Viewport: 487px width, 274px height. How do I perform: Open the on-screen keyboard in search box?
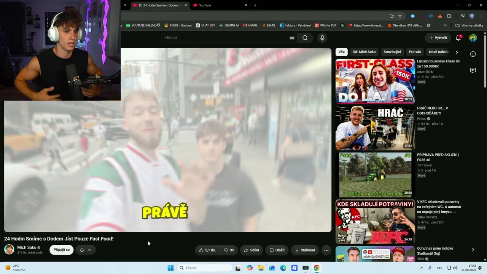(292, 38)
